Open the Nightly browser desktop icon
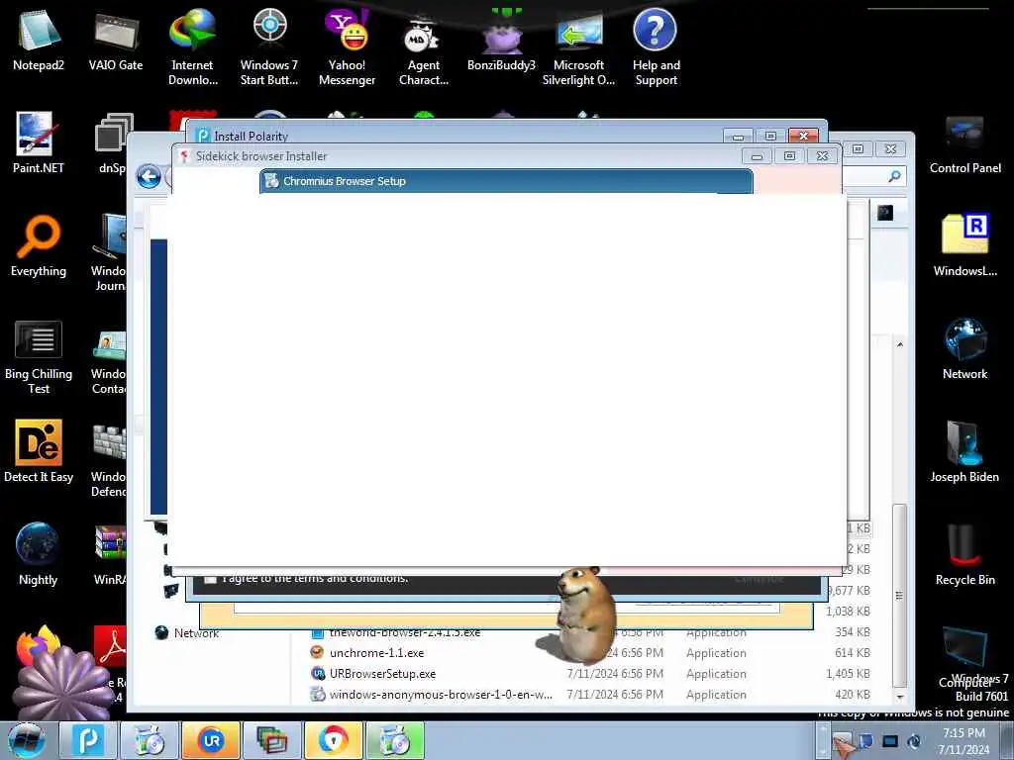Viewport: 1014px width, 760px height. pyautogui.click(x=39, y=554)
